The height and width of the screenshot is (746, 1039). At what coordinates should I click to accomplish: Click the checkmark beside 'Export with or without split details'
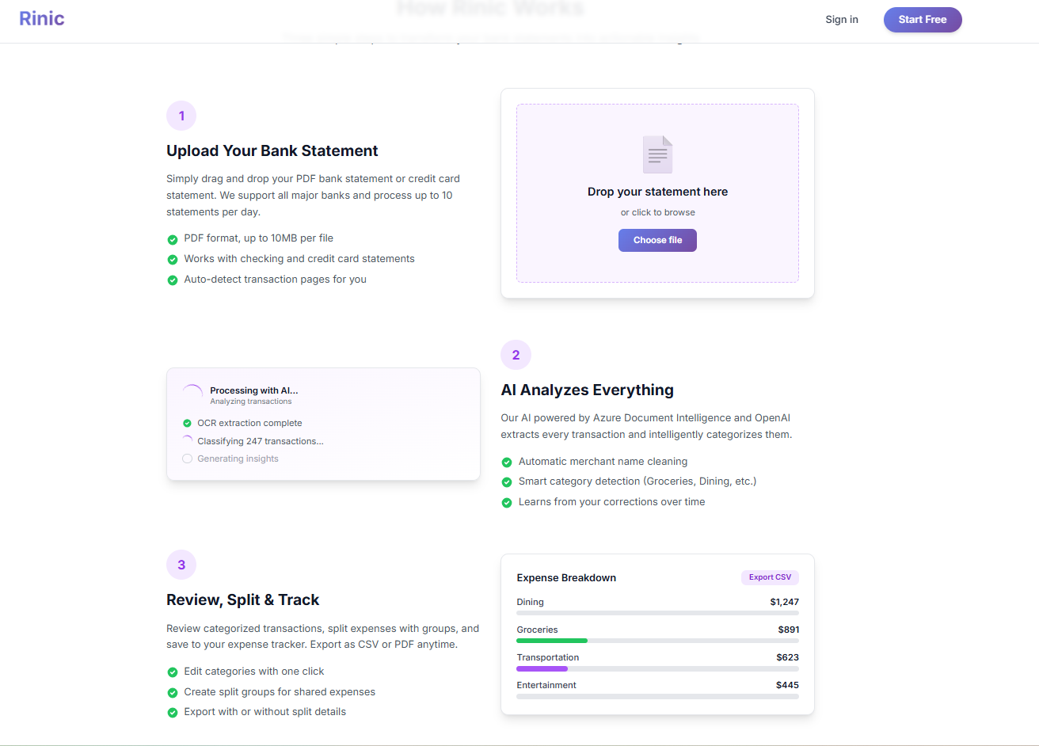(173, 711)
